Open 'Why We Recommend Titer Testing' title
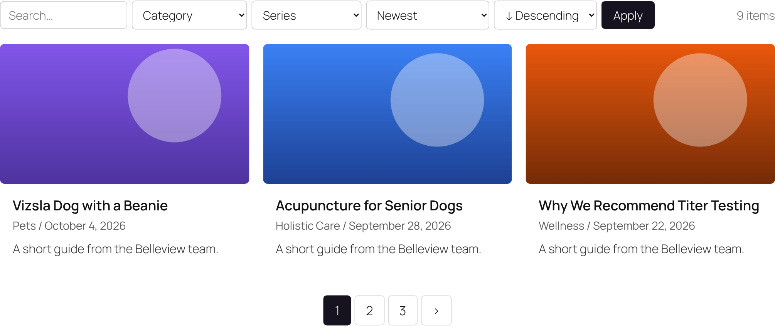The width and height of the screenshot is (775, 326). (x=649, y=206)
